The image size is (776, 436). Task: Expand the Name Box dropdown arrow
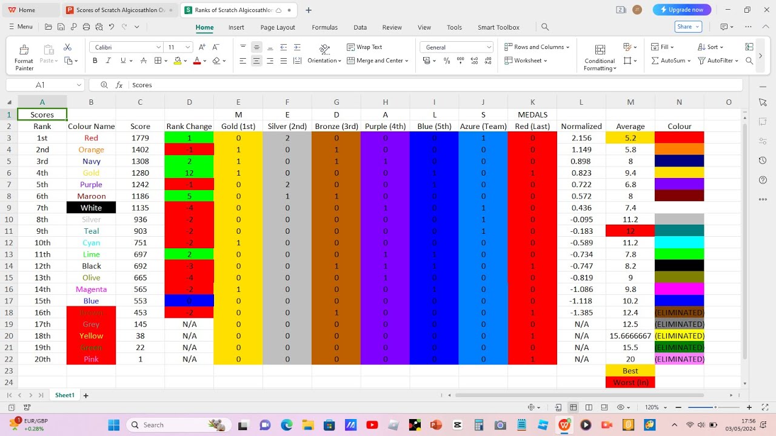pyautogui.click(x=79, y=85)
